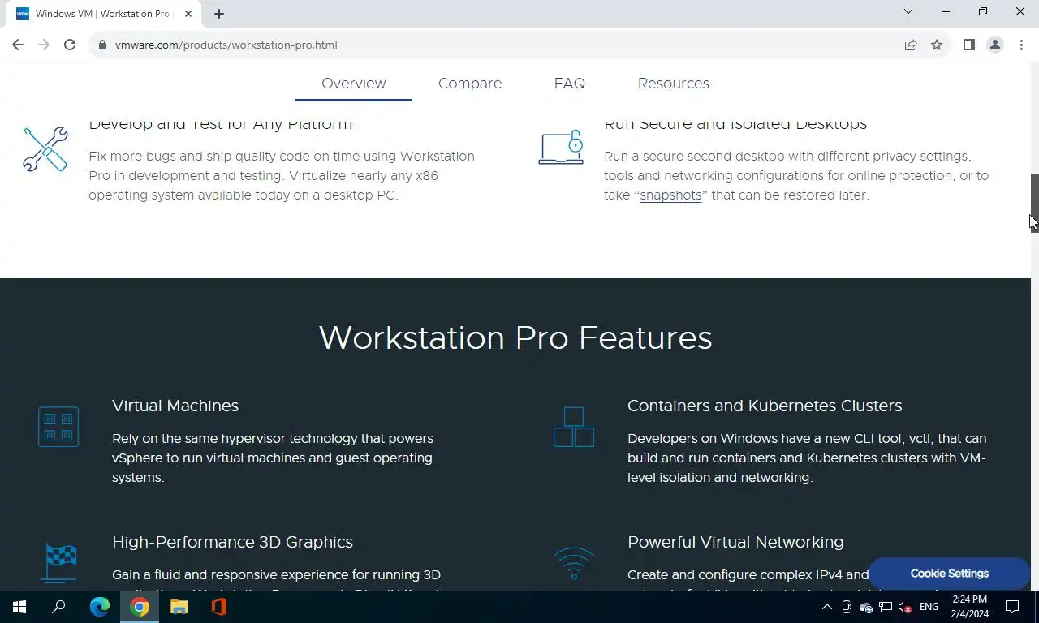Image resolution: width=1039 pixels, height=623 pixels.
Task: Click the Virtual Machines grid icon
Action: (x=58, y=427)
